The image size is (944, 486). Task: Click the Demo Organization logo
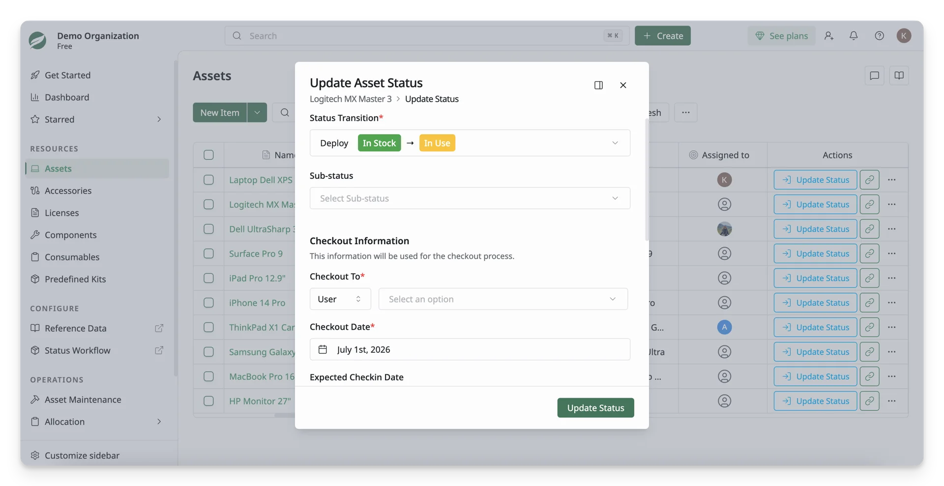[37, 40]
